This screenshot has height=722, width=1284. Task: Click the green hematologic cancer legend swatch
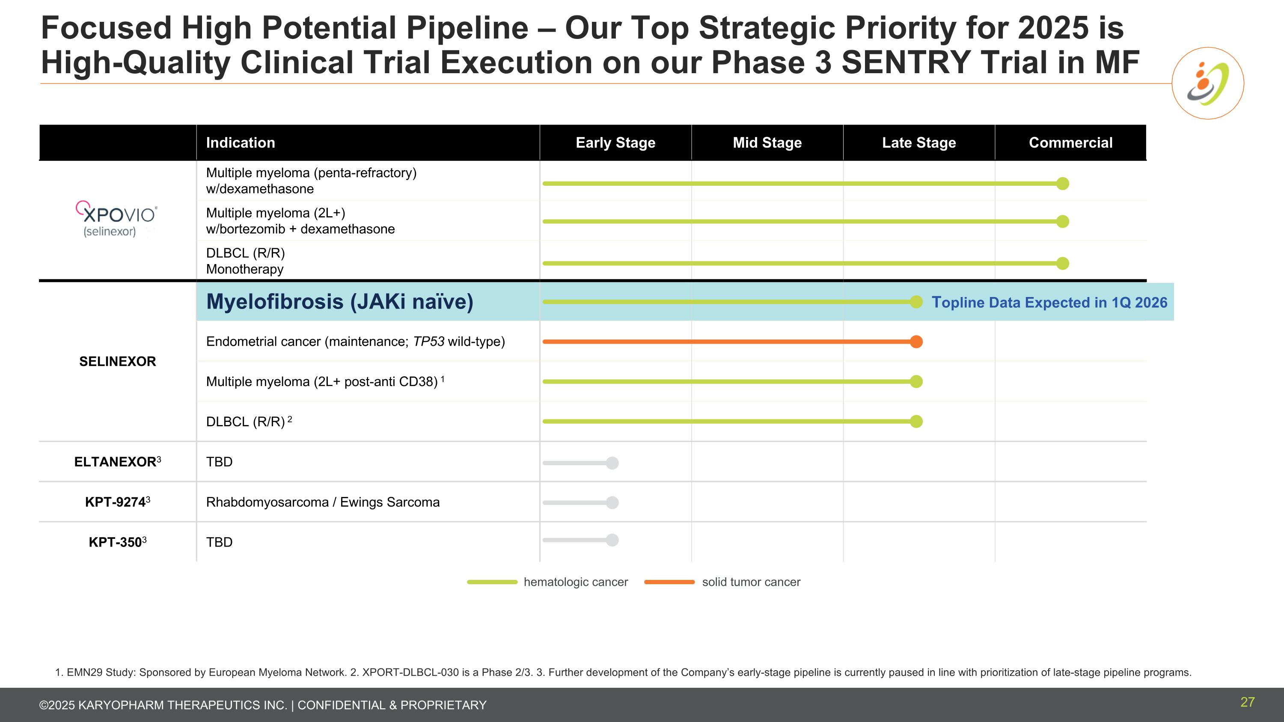tap(492, 582)
